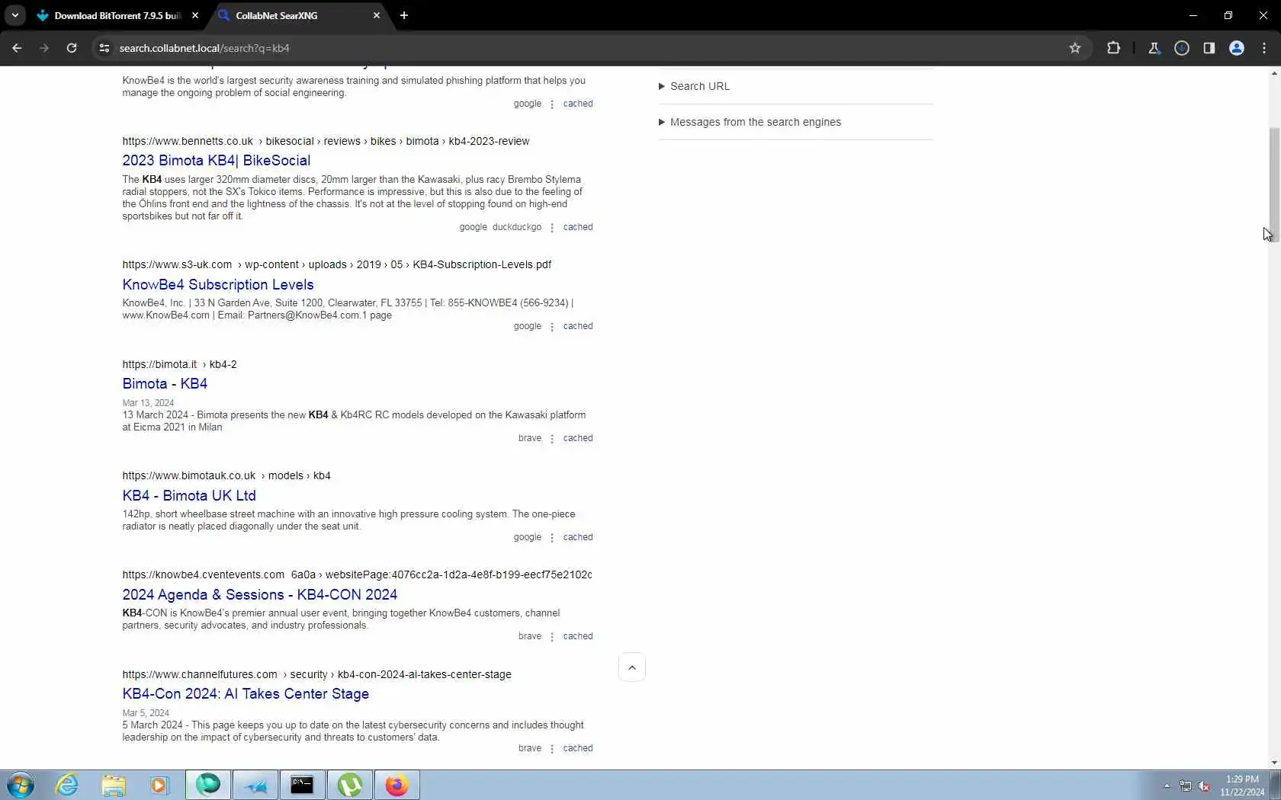
Task: Close the CollabNet SearXNG tab
Action: (x=377, y=15)
